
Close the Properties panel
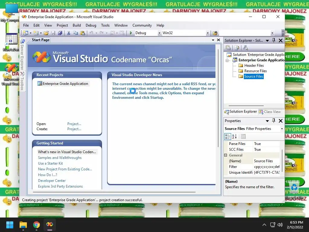[x=281, y=121]
